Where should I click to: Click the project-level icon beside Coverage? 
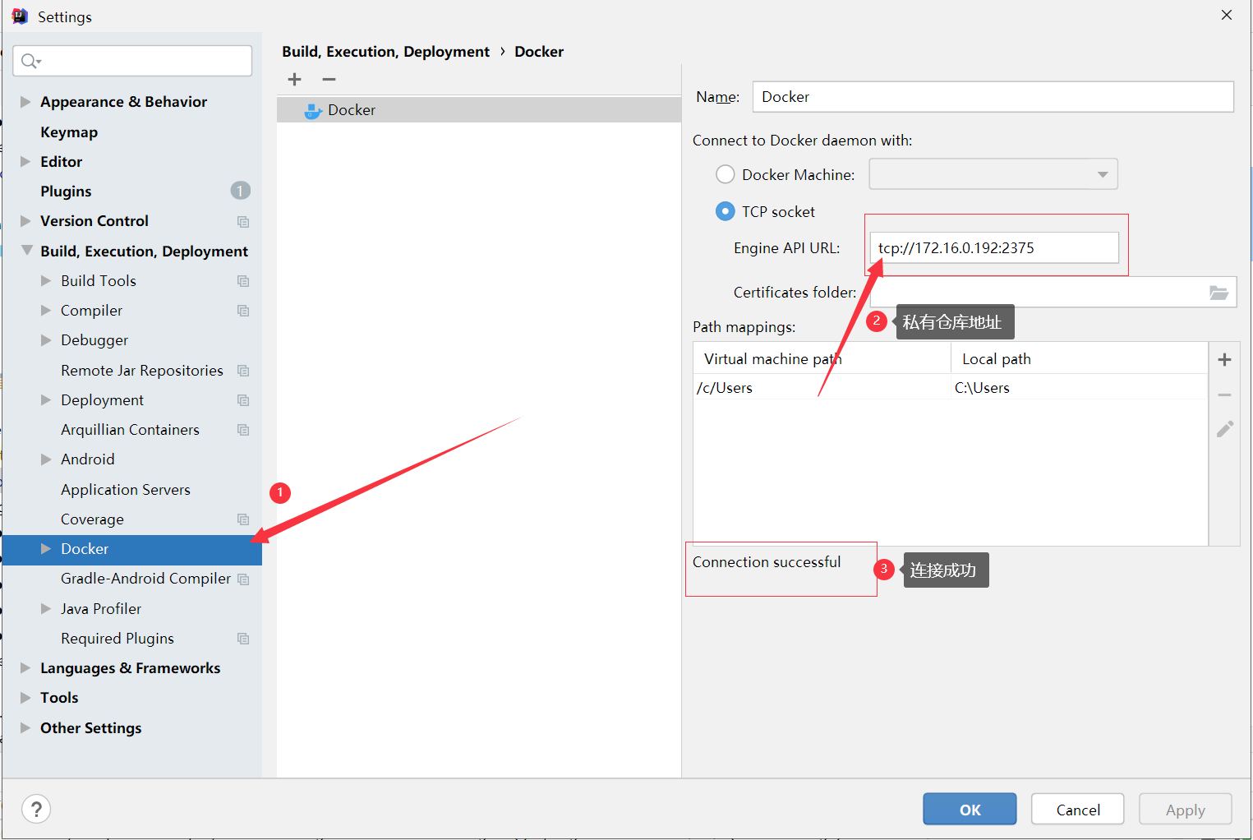click(243, 519)
